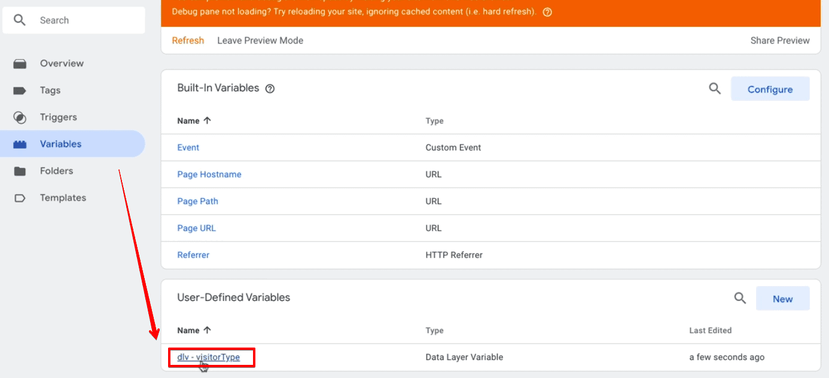Select the Triggers sidebar icon

[x=20, y=117]
